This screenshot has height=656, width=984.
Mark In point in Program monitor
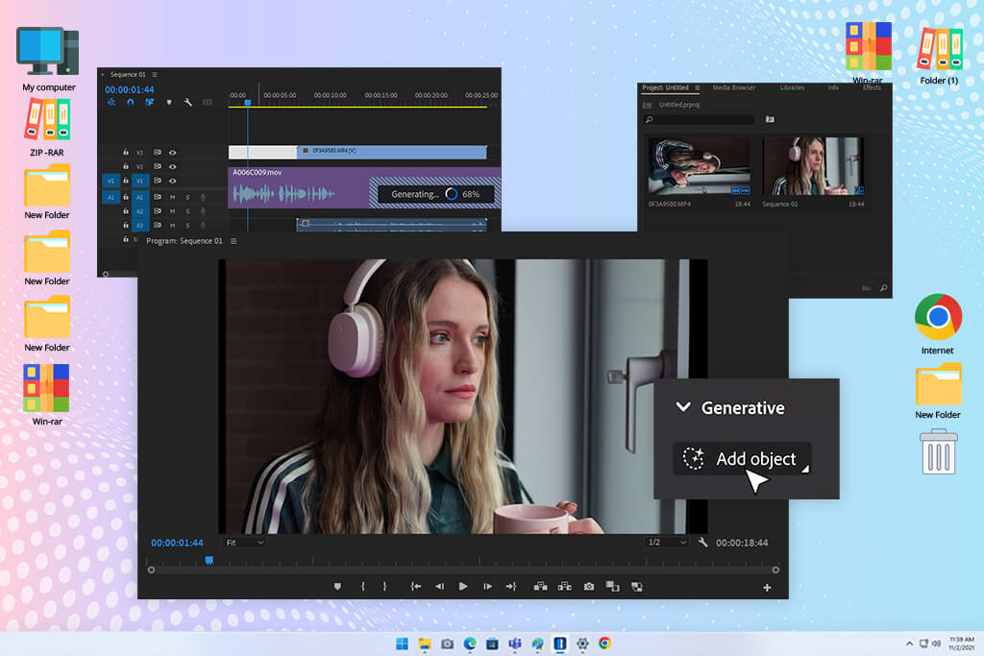[x=362, y=587]
